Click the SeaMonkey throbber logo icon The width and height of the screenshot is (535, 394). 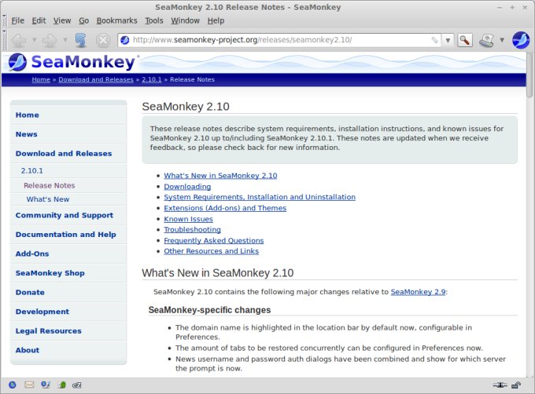click(521, 40)
